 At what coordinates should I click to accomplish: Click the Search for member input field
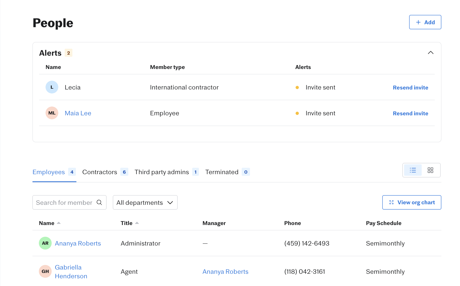(x=64, y=202)
